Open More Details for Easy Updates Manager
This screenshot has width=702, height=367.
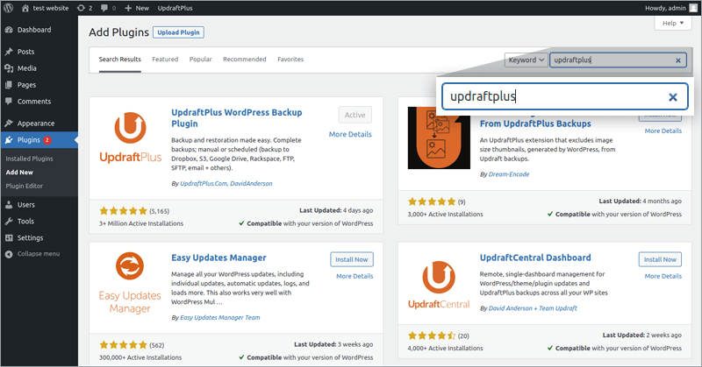click(355, 276)
